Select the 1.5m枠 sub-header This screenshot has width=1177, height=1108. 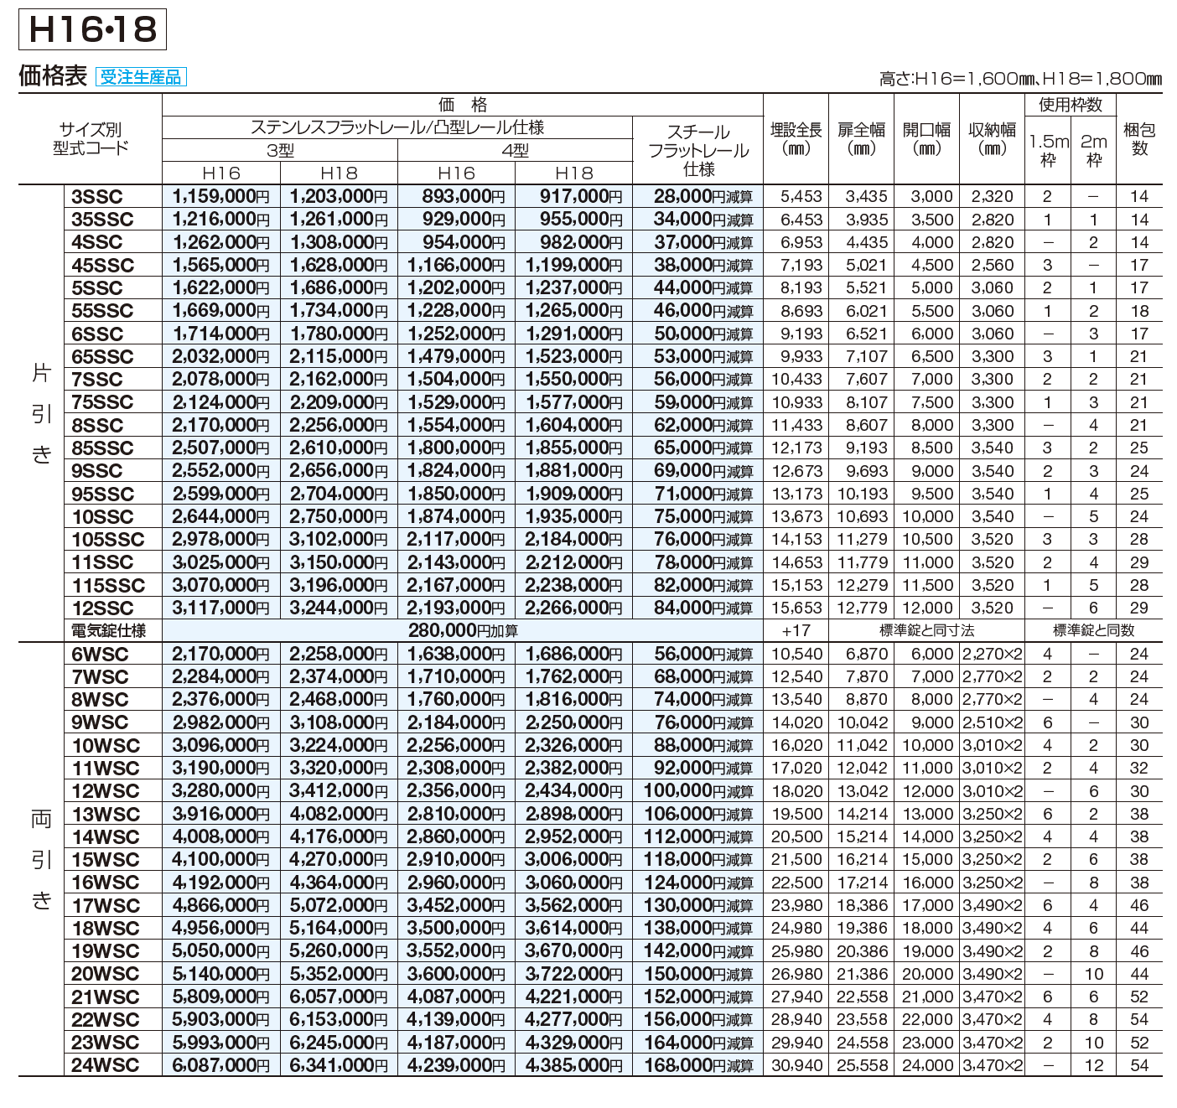(1048, 151)
